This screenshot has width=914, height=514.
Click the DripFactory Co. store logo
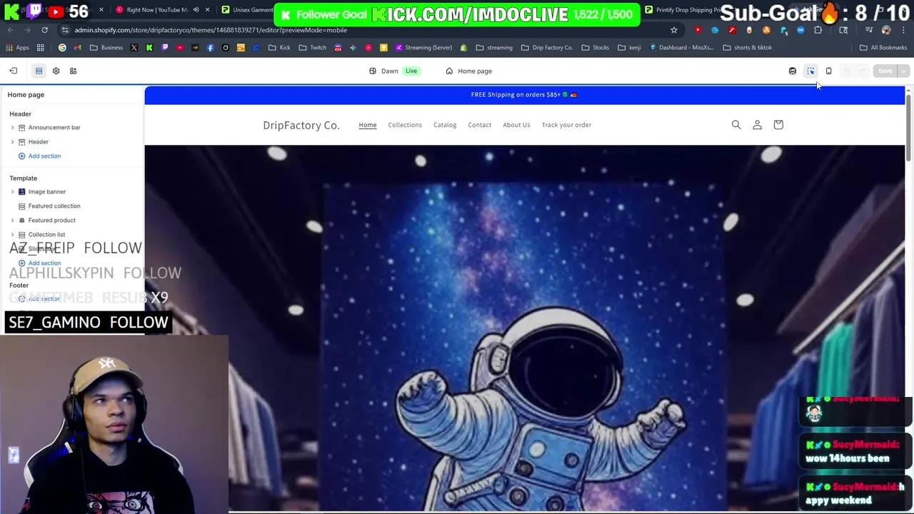[x=301, y=125]
